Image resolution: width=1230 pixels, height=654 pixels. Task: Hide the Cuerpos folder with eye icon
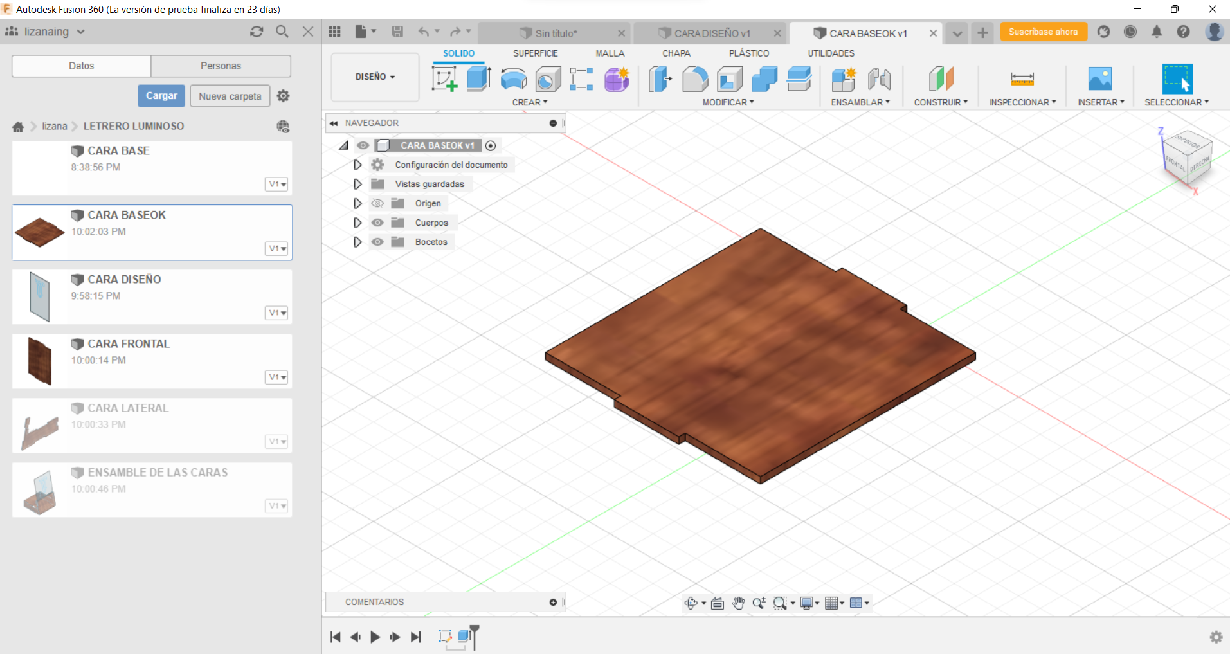377,223
